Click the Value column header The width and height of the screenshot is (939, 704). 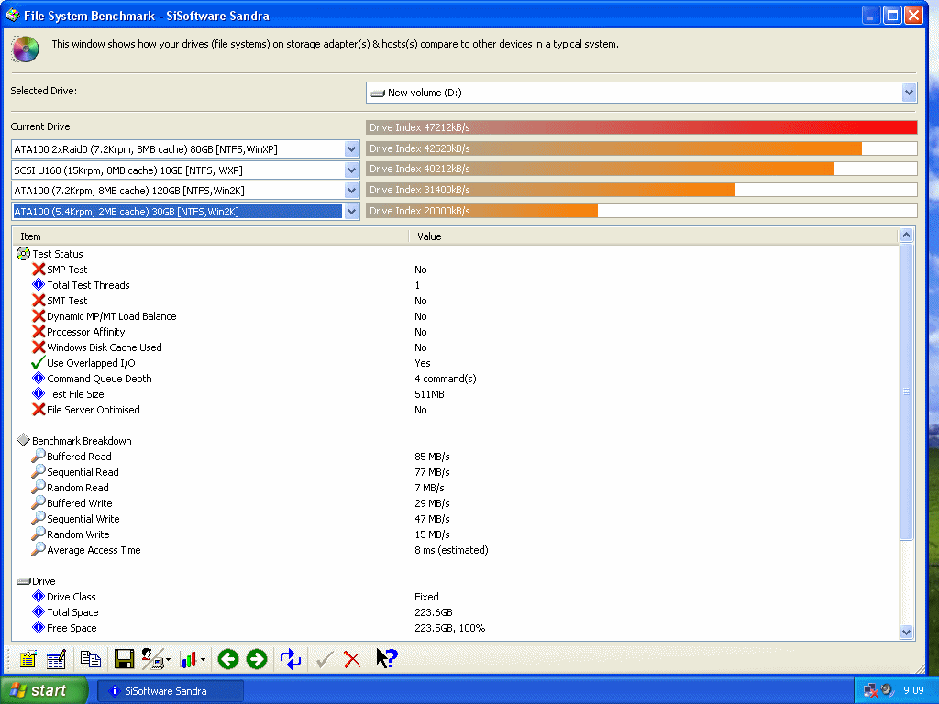(x=651, y=236)
